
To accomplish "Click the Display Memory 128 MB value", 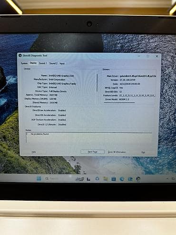I will (53, 99).
